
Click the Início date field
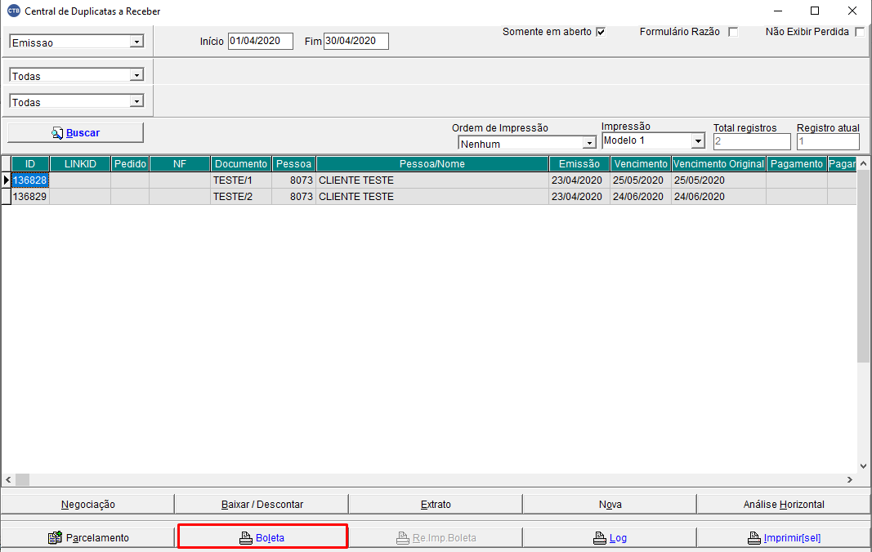(x=260, y=41)
